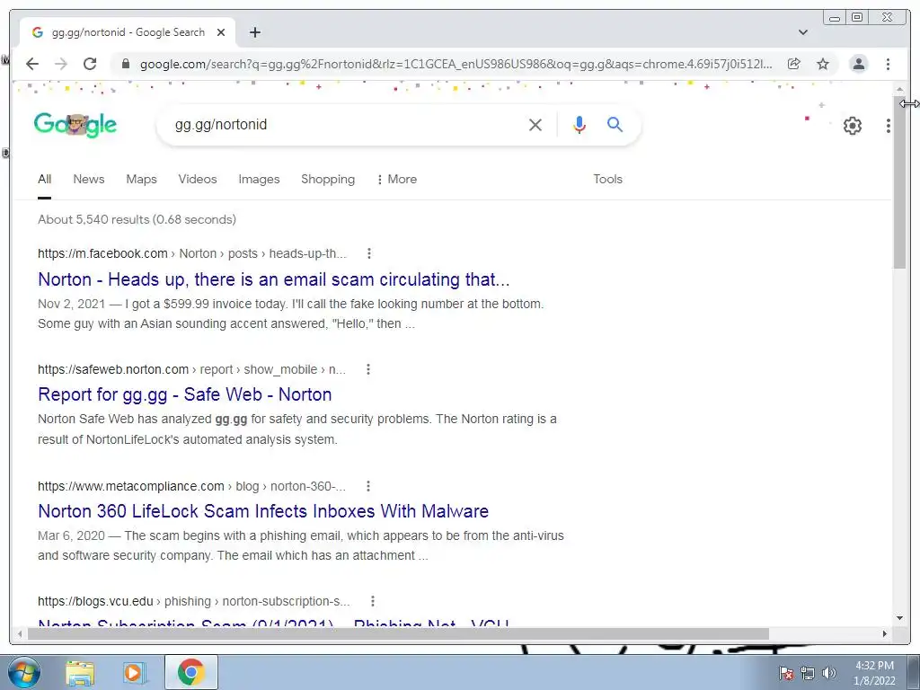Start voice search with the microphone icon
This screenshot has width=920, height=690.
579,124
